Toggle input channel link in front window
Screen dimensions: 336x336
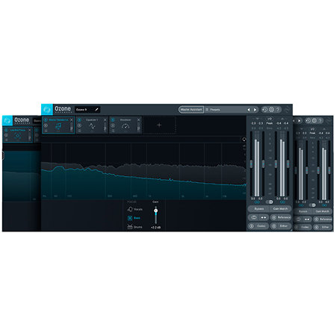click(x=257, y=202)
